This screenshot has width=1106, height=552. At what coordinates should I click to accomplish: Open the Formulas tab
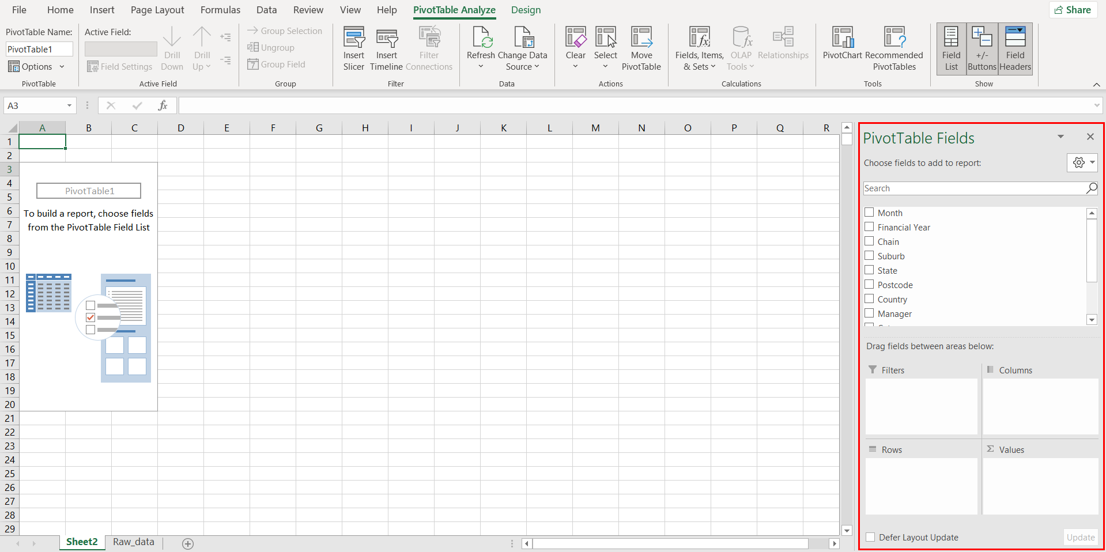(x=220, y=10)
